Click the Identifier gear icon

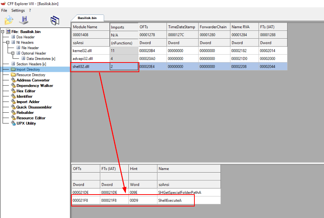13,96
